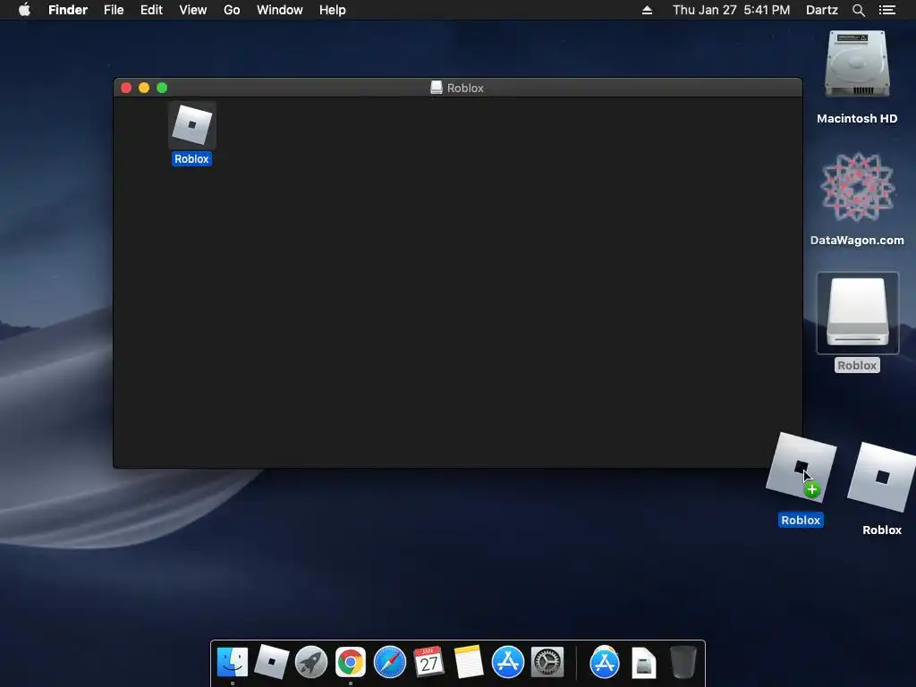Select the Roblox app icon in Finder window
Screen dimensions: 916x687
click(192, 125)
